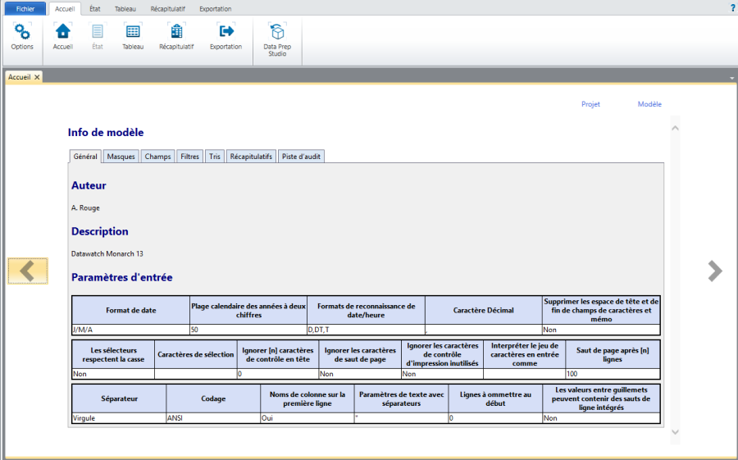
Task: Click the Exportation ribbon icon
Action: click(x=225, y=33)
